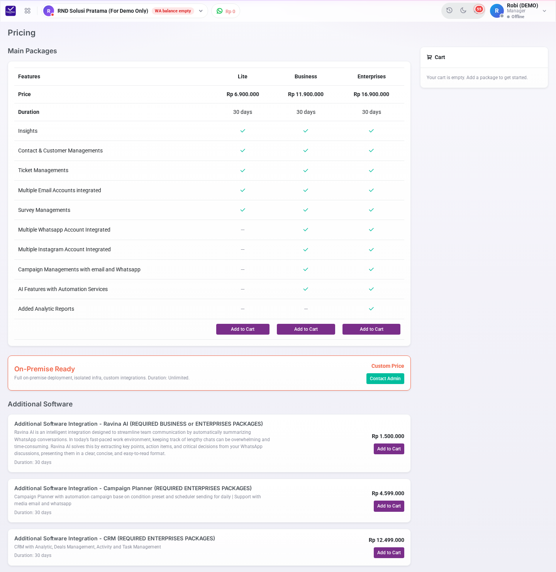Image resolution: width=556 pixels, height=572 pixels.
Task: Click the WA balance empty badge
Action: pos(173,11)
